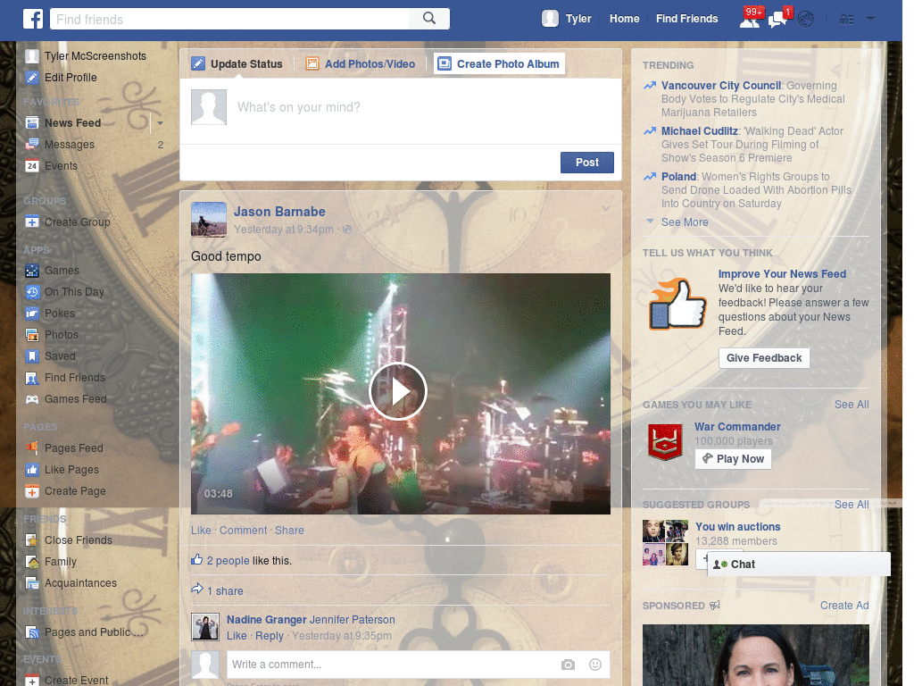The height and width of the screenshot is (686, 914).
Task: Attach photo with comment camera icon
Action: pyautogui.click(x=568, y=665)
